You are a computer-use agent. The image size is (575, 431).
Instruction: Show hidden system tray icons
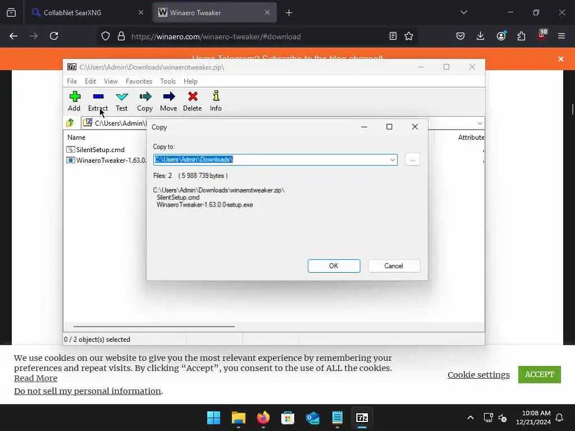(x=471, y=418)
